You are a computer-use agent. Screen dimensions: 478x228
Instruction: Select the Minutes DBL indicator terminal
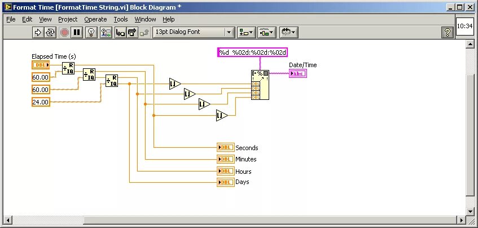[x=226, y=159]
